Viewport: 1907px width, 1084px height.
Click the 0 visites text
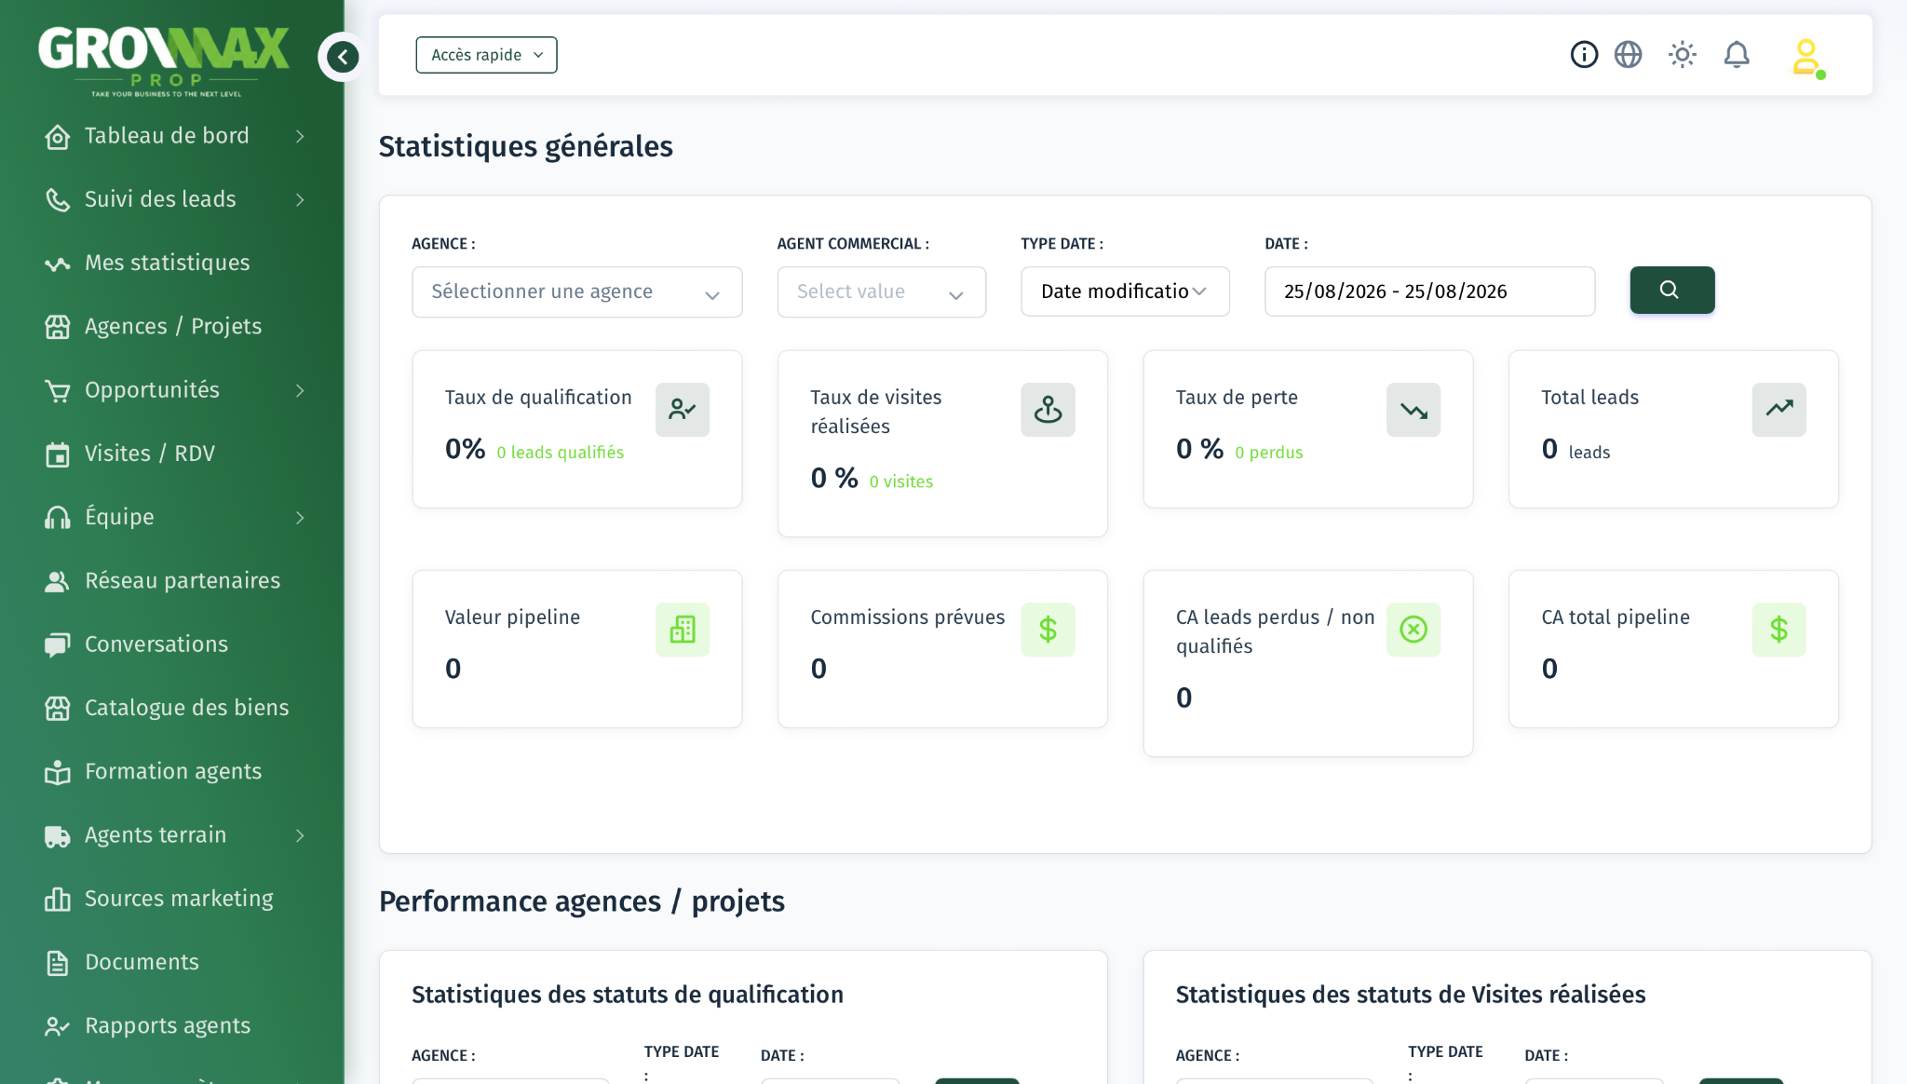coord(900,481)
